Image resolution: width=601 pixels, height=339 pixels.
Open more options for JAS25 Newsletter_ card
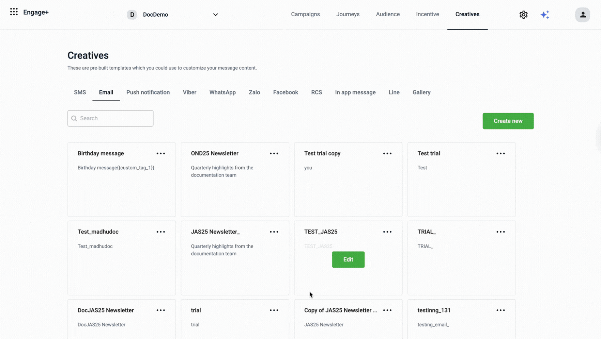coord(274,232)
